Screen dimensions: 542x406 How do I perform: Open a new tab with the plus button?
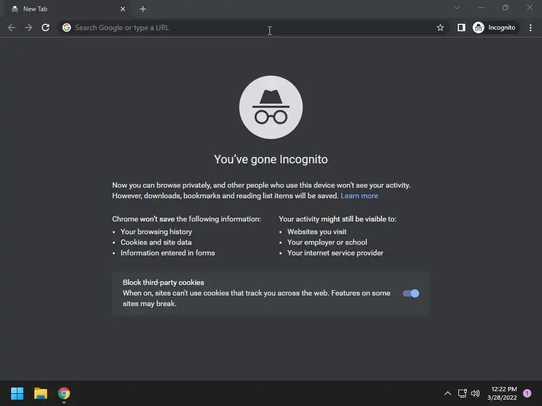tap(143, 9)
